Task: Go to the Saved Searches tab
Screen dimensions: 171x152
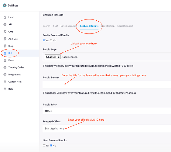Action: [69, 26]
